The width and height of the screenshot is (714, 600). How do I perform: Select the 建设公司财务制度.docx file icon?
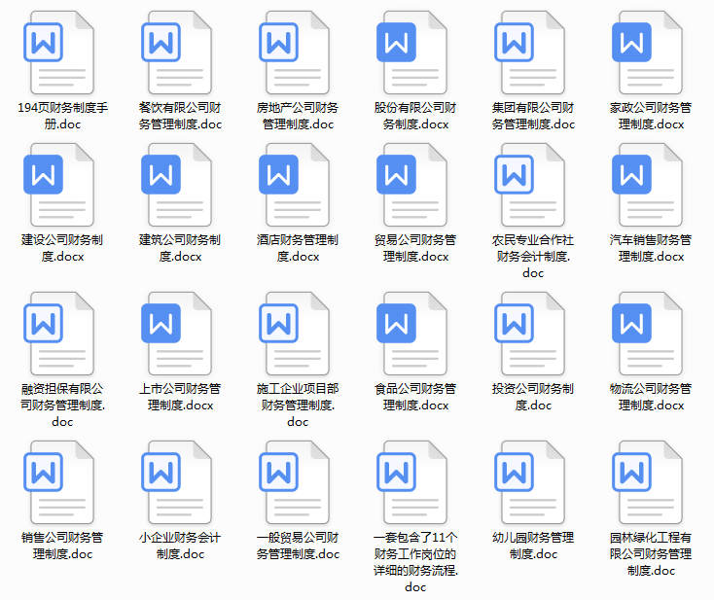pos(58,185)
